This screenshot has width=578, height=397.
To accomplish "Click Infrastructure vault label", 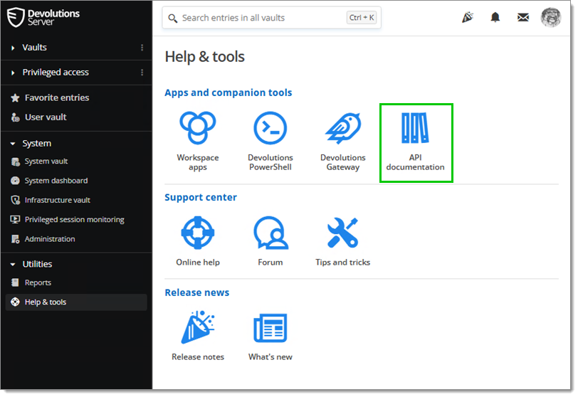I will coord(58,200).
